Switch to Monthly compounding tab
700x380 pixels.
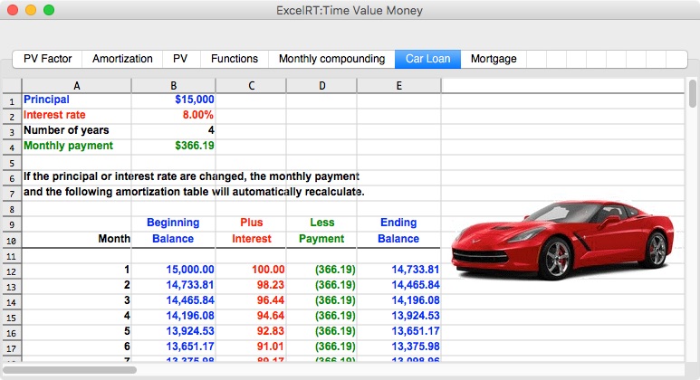click(x=331, y=59)
